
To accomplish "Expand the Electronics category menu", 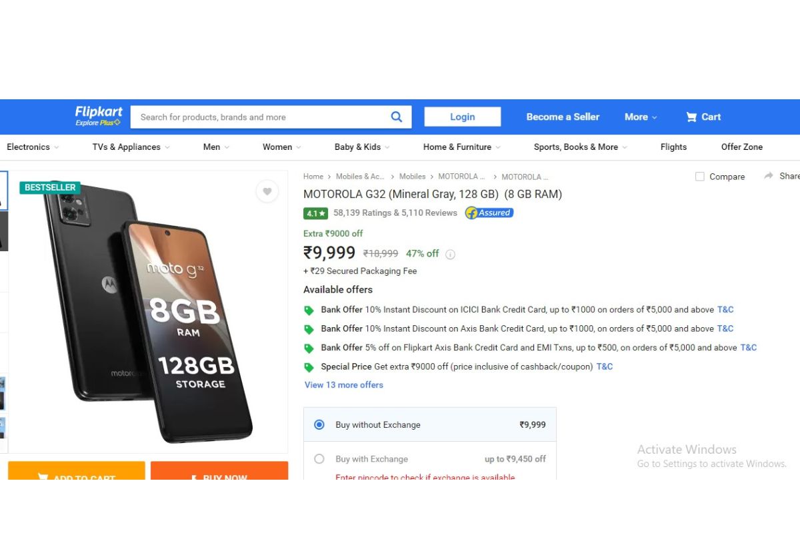I will [33, 147].
